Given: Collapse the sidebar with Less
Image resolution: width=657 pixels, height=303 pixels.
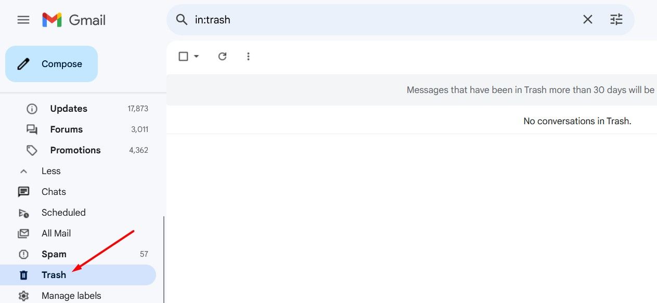Looking at the screenshot, I should (50, 171).
